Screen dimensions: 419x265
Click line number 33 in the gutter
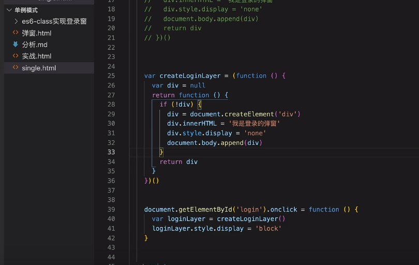tap(111, 152)
